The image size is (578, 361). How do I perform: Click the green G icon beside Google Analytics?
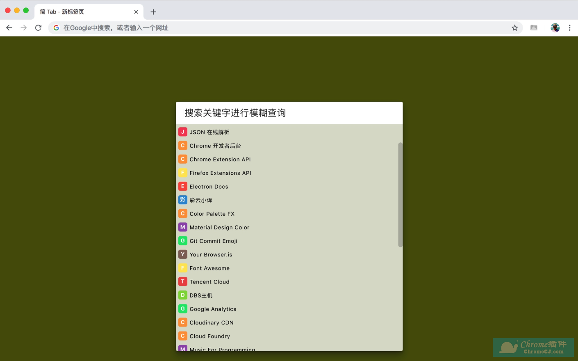pos(183,309)
